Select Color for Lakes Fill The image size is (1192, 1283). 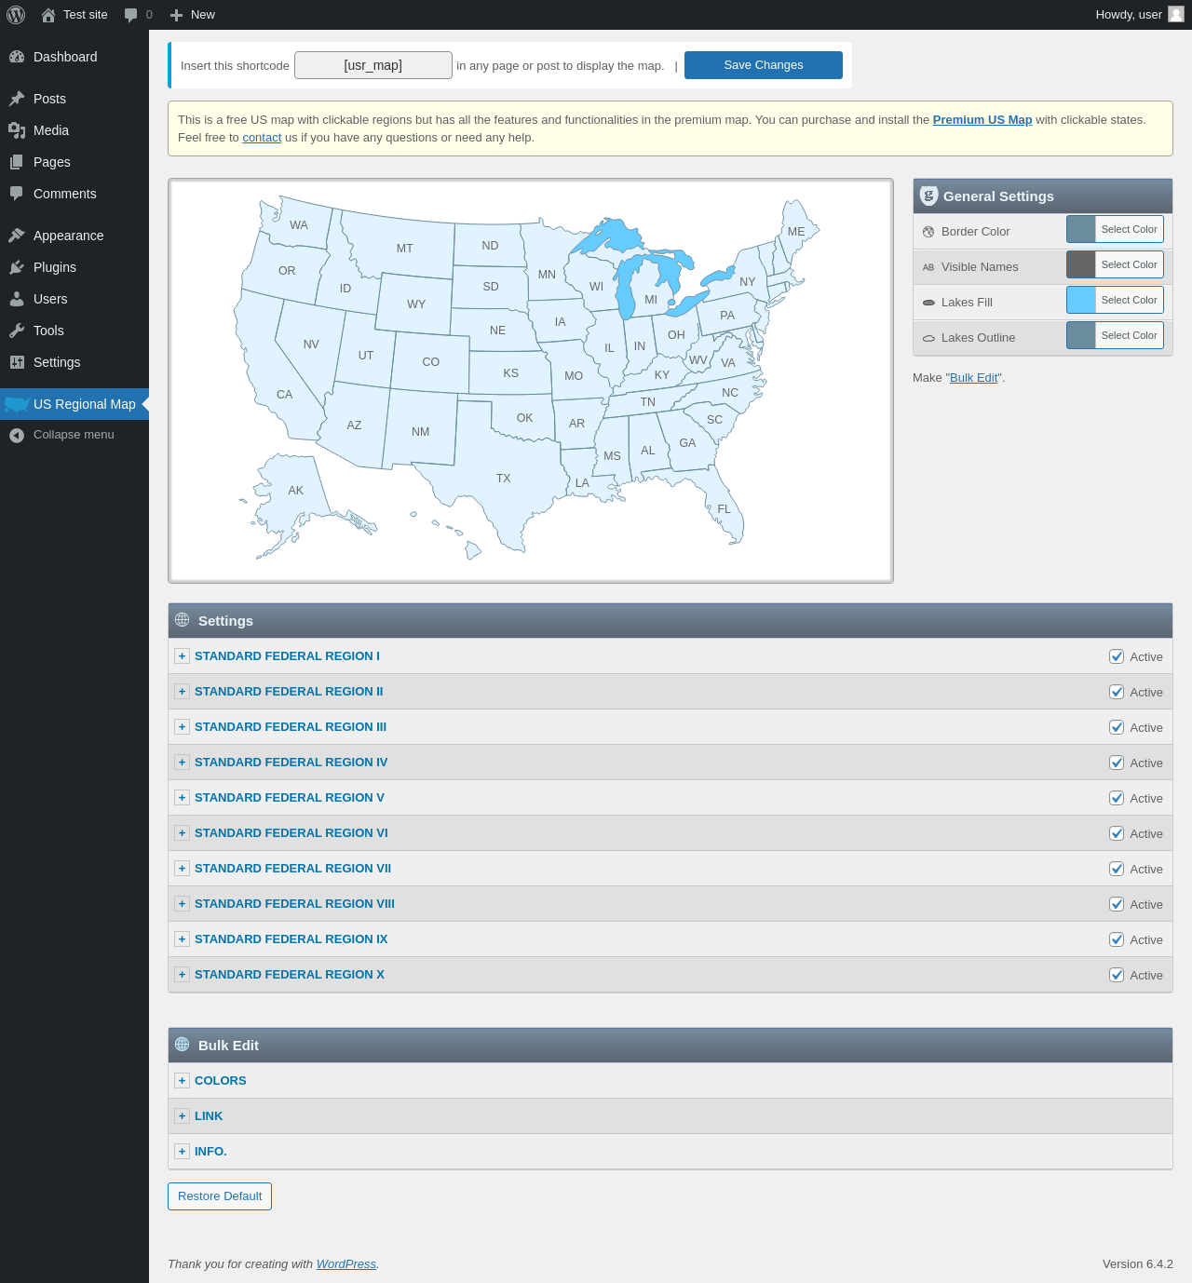click(x=1115, y=300)
